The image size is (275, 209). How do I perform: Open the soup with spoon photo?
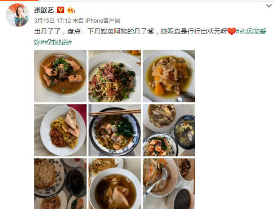coord(169,184)
